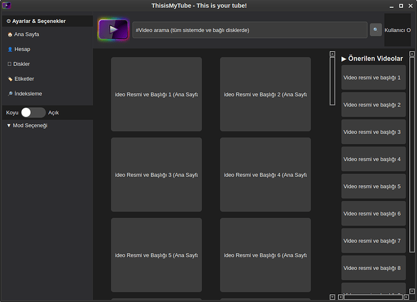Click the Kullanıcı user button
The image size is (417, 302).
(398, 30)
